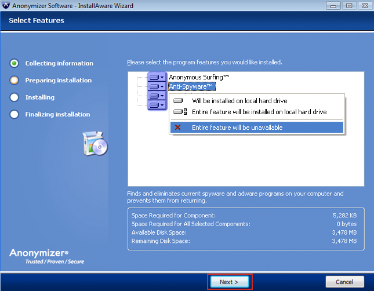Click the Anonymous Surfing drive icon dropdown

click(157, 77)
